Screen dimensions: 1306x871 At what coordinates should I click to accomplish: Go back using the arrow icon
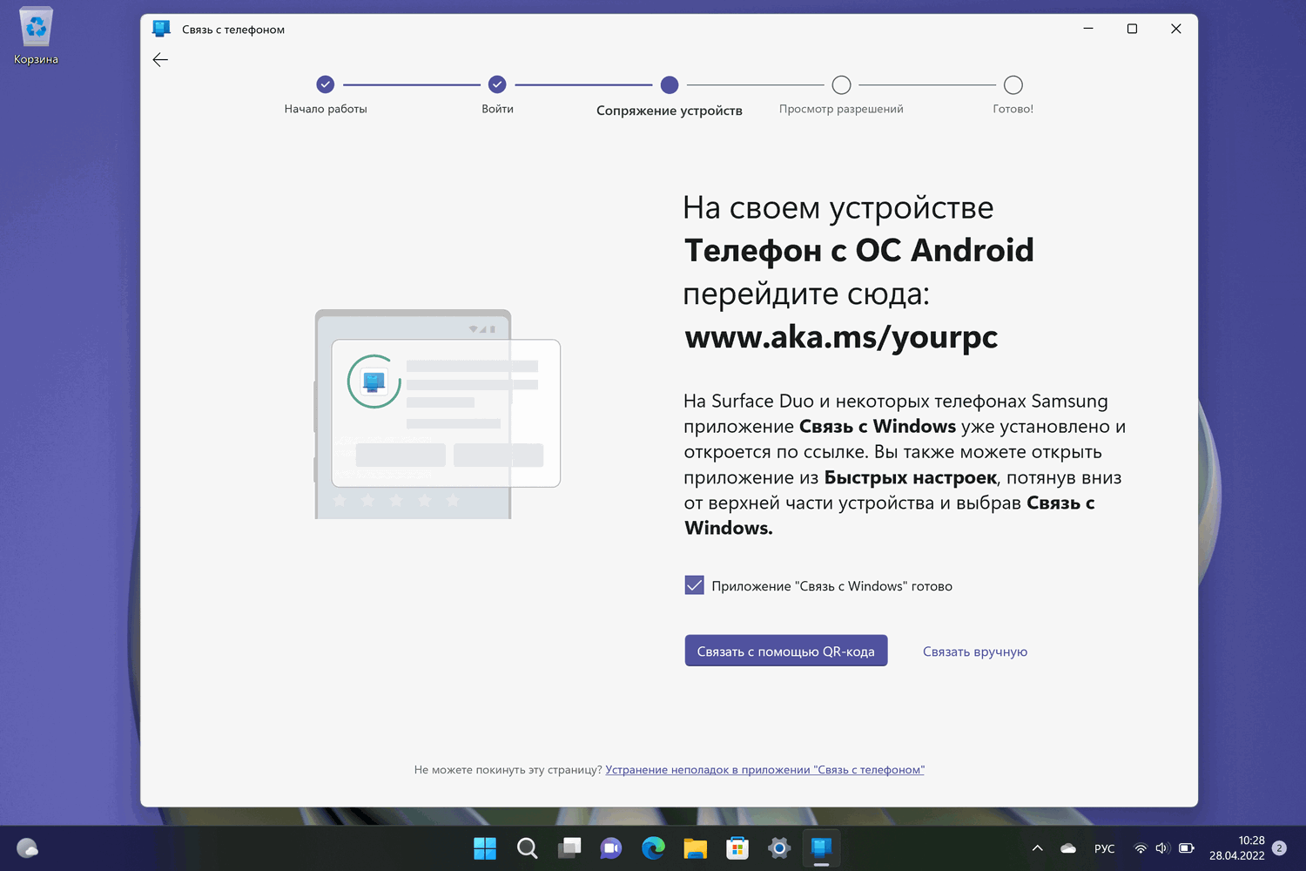click(160, 60)
